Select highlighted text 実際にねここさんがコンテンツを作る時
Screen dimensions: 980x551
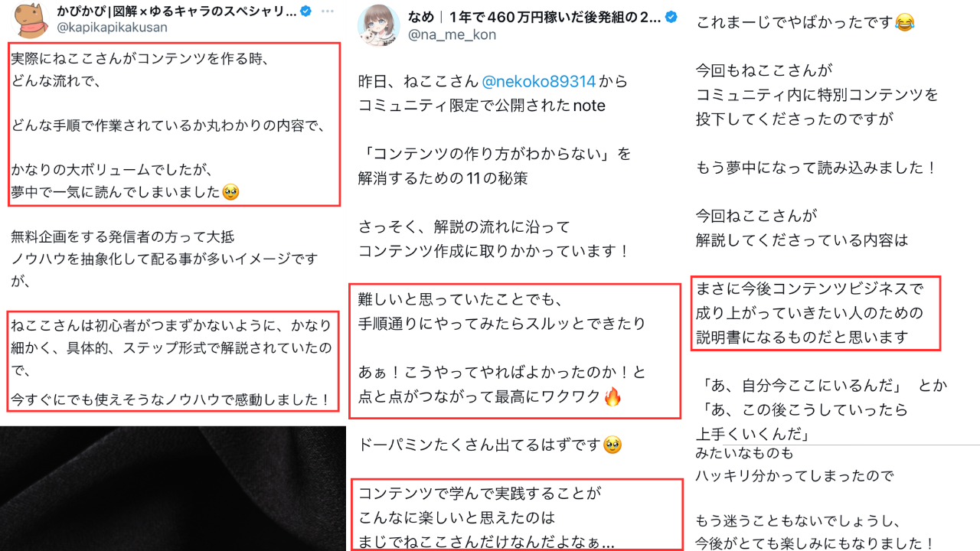(139, 58)
